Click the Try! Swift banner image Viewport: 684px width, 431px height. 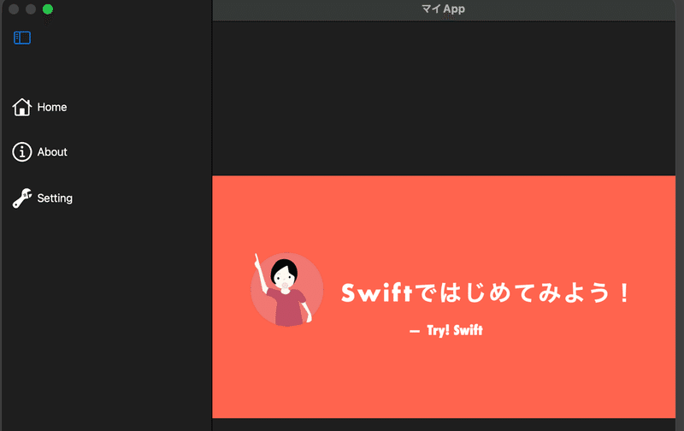pyautogui.click(x=444, y=297)
